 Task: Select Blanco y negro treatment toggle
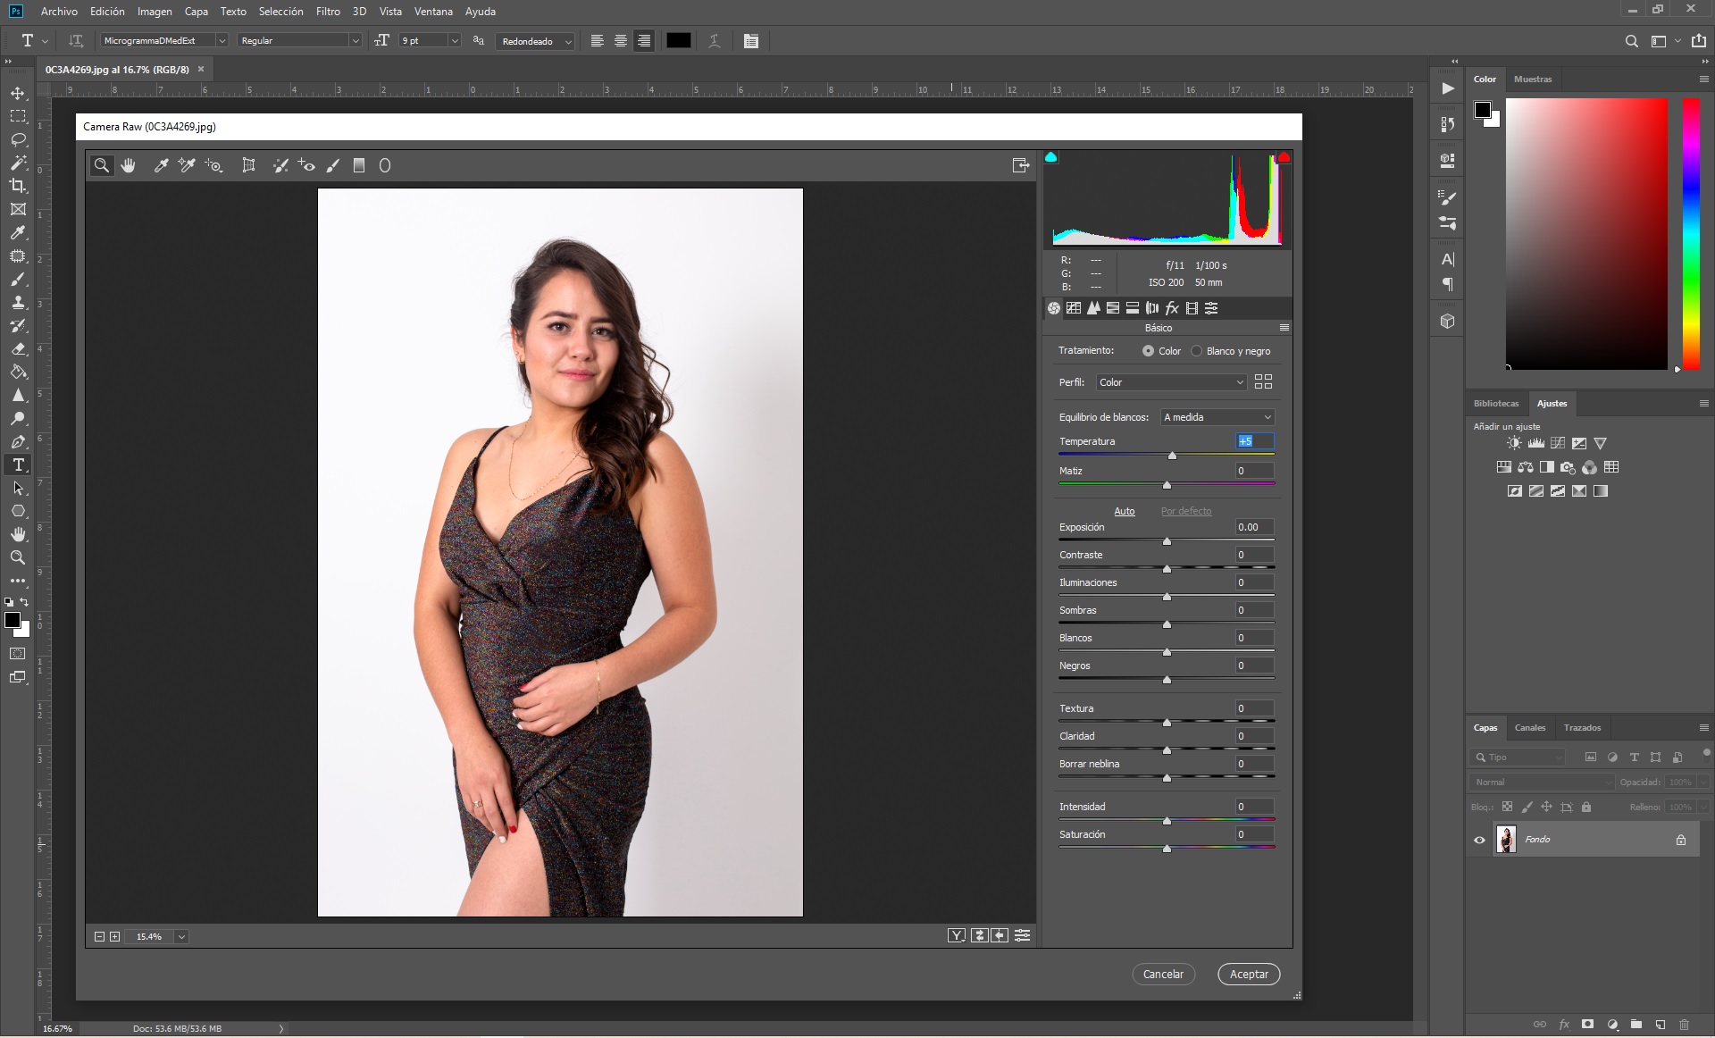pyautogui.click(x=1197, y=352)
